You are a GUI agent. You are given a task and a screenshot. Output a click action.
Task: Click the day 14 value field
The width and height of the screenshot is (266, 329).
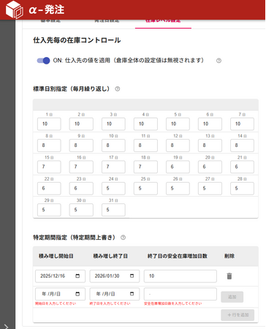coord(242,145)
